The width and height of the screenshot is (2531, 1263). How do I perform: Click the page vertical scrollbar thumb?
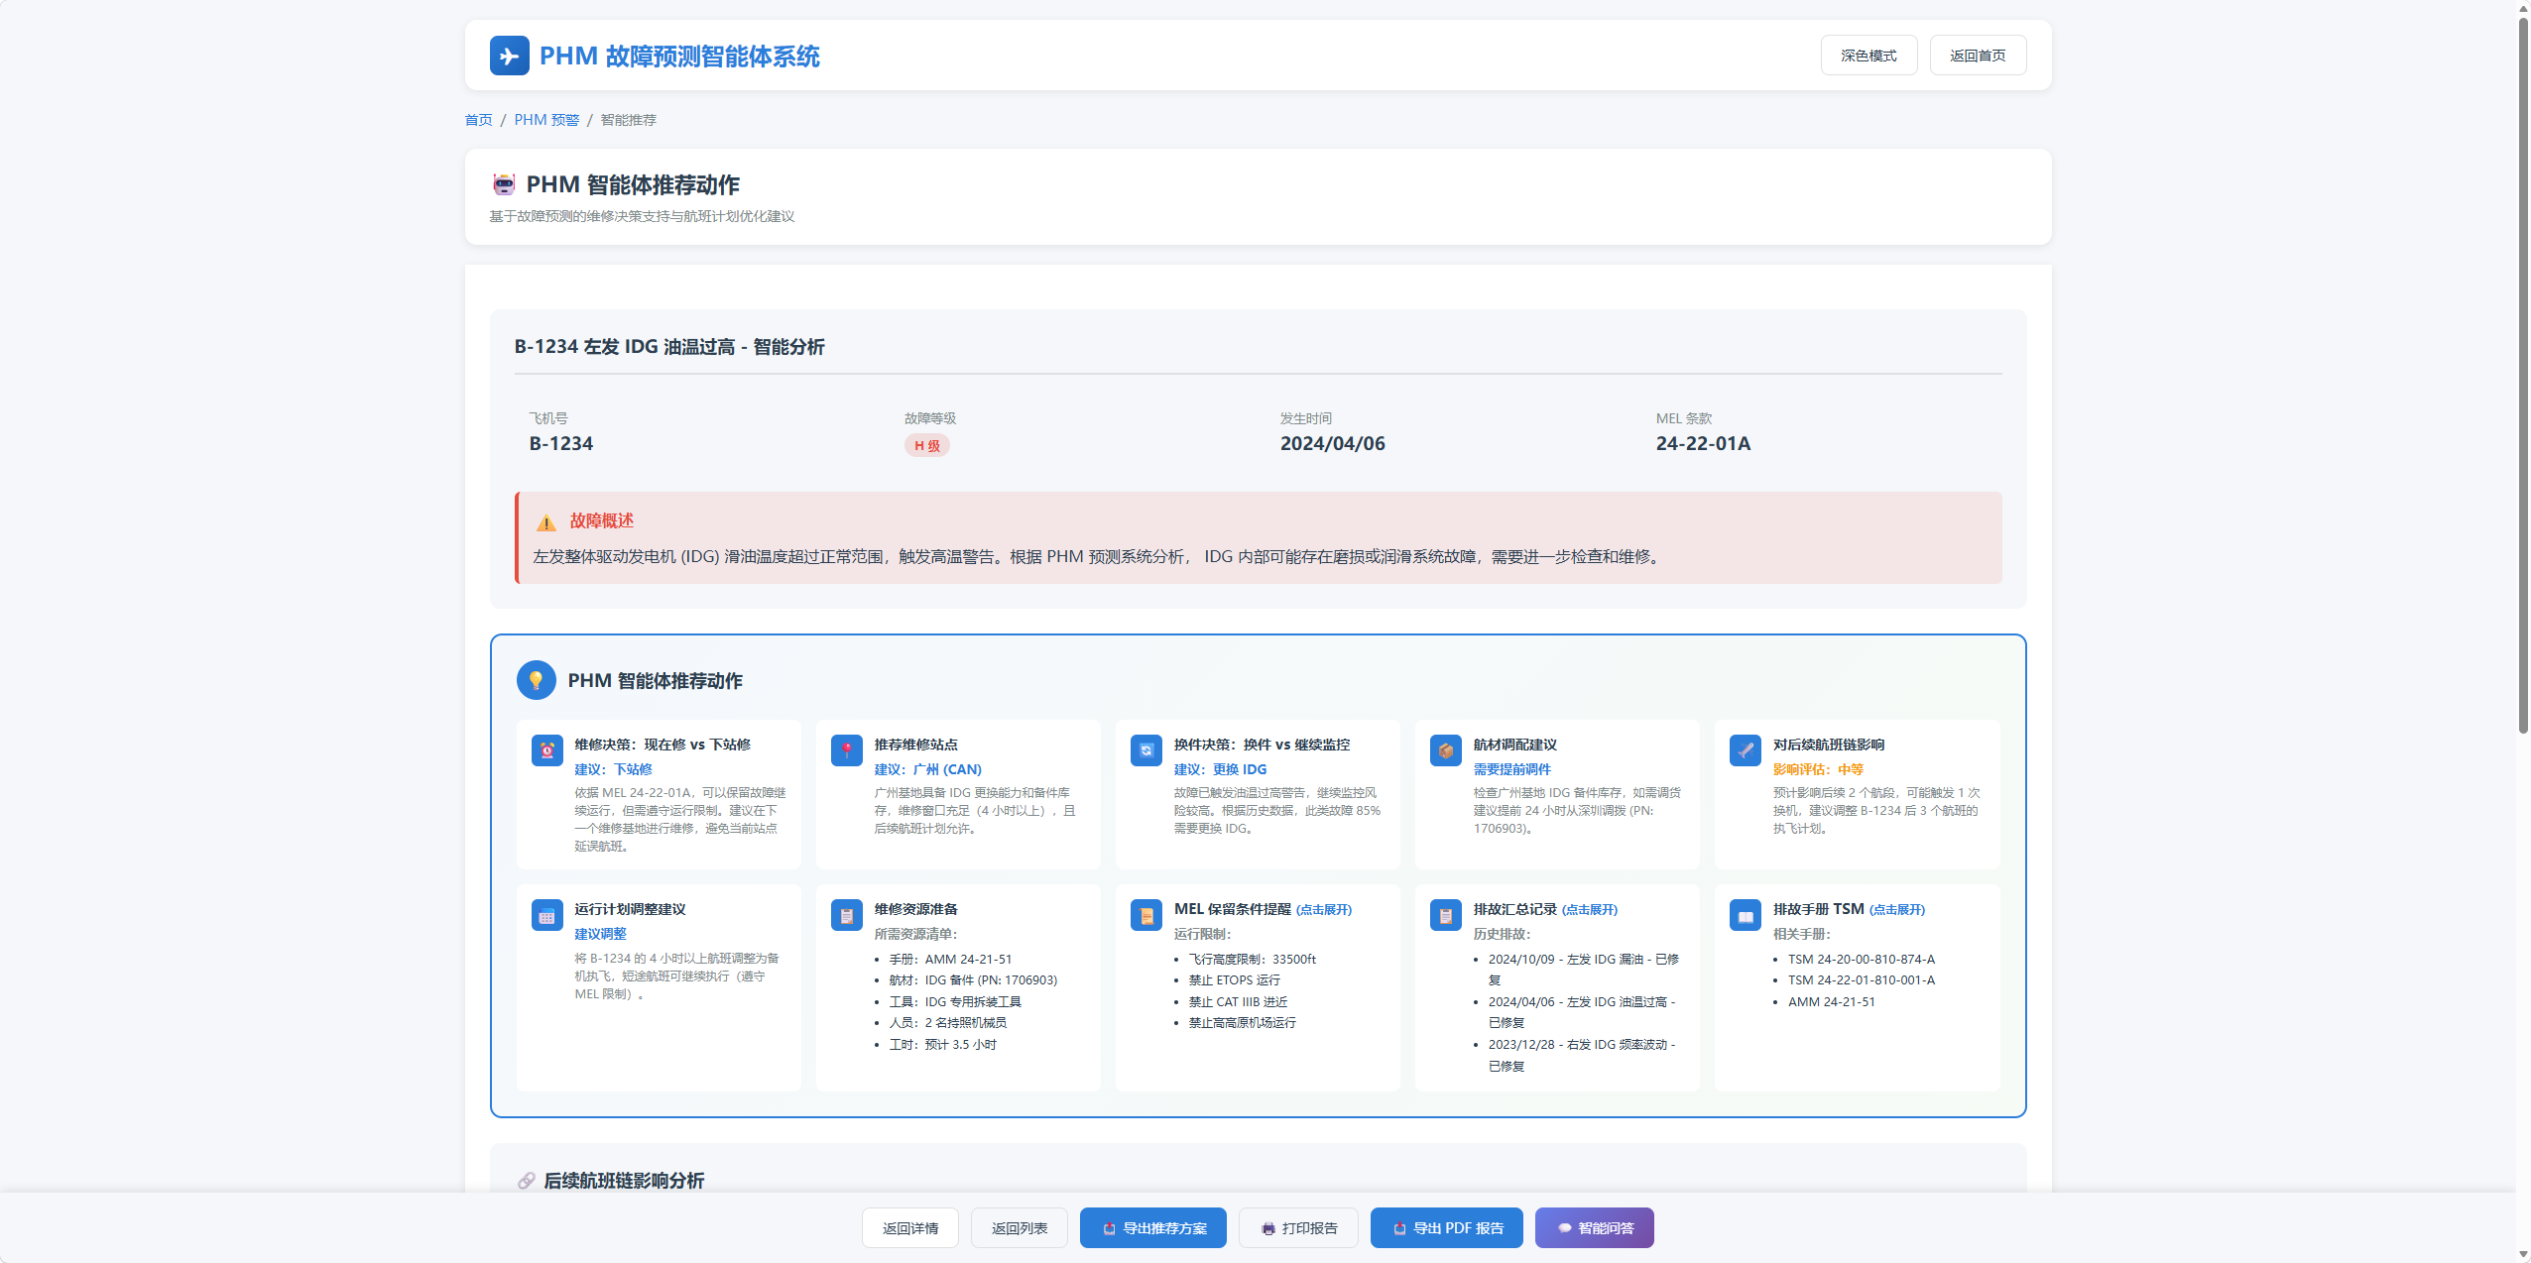(x=2523, y=375)
